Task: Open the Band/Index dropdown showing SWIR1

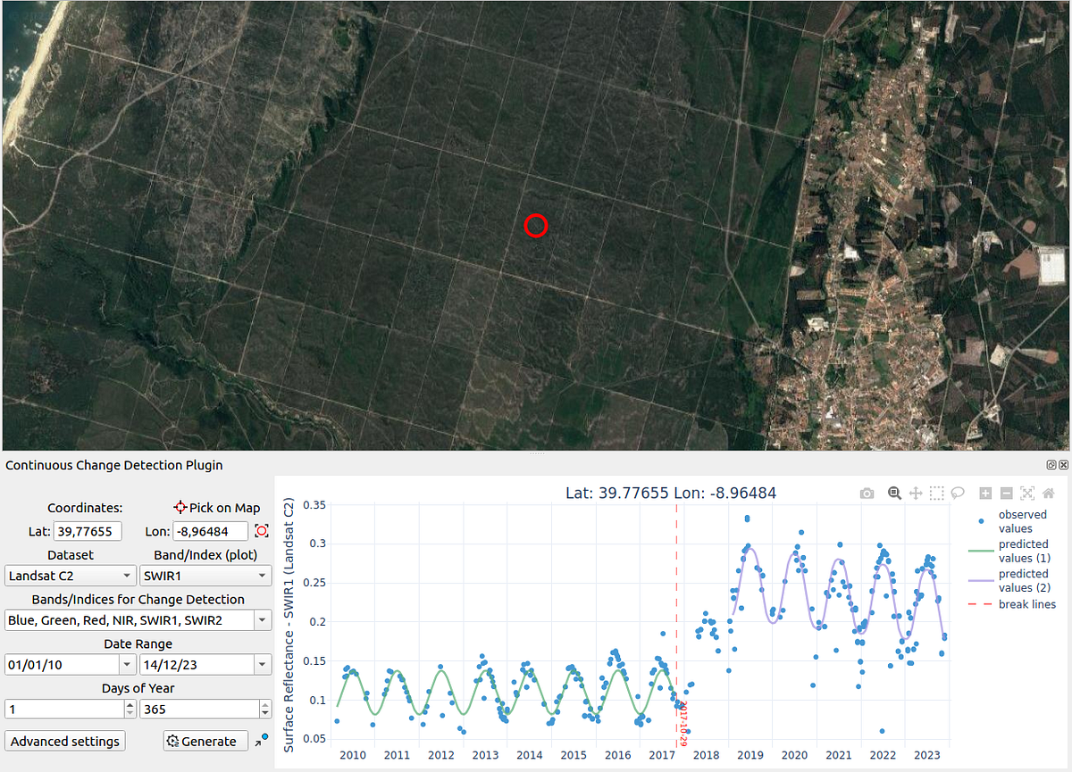Action: (x=205, y=576)
